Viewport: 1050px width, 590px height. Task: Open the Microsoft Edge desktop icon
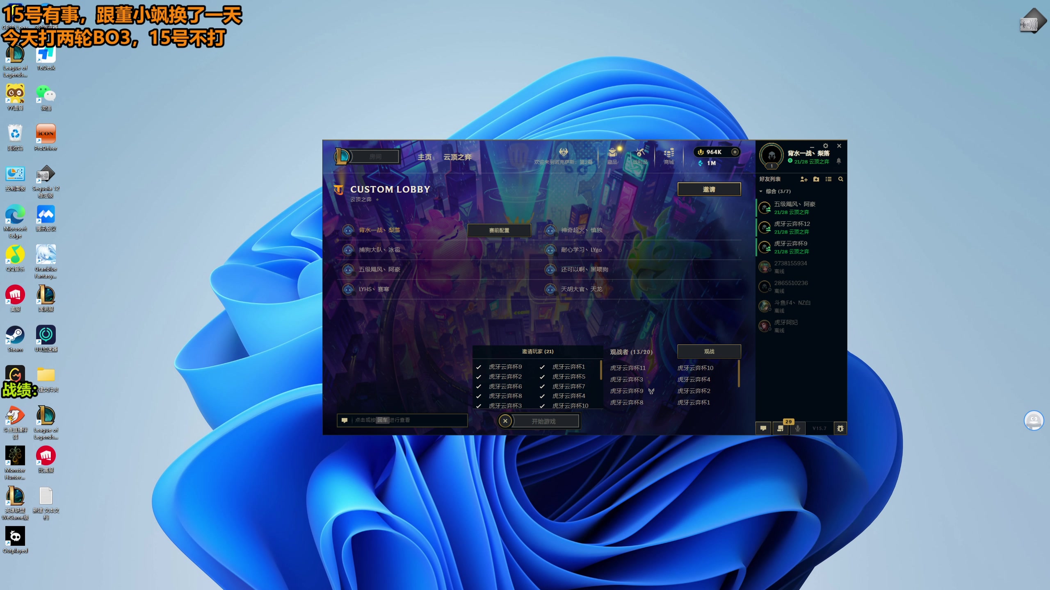pyautogui.click(x=15, y=221)
